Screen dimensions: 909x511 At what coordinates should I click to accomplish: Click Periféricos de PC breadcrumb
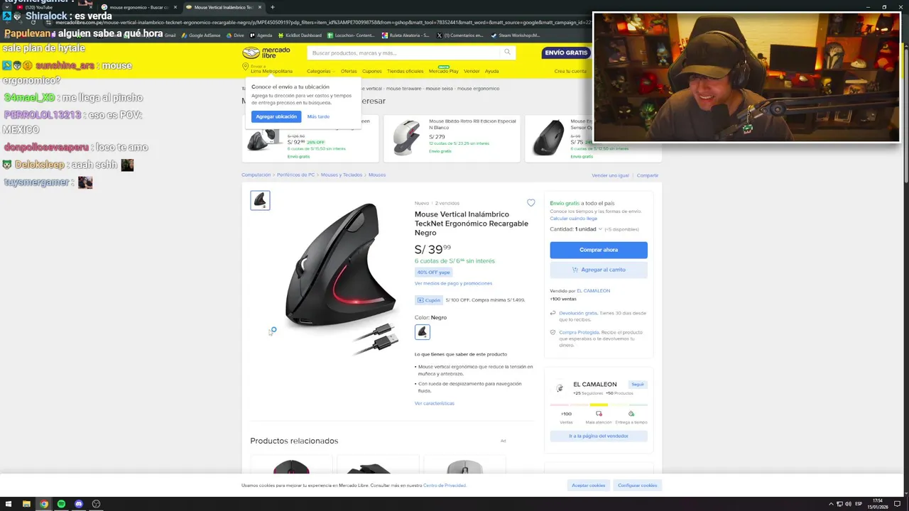click(x=295, y=175)
